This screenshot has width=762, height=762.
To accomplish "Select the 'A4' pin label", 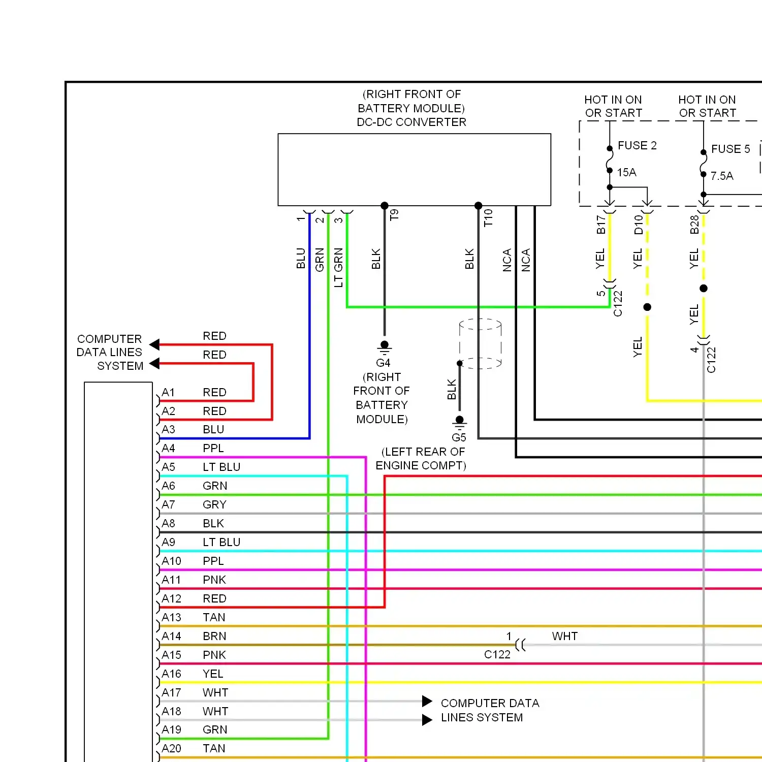I will pyautogui.click(x=168, y=449).
